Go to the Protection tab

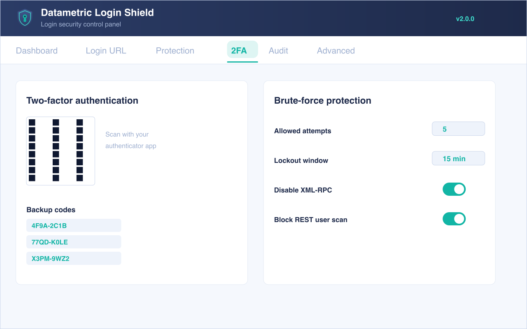pyautogui.click(x=175, y=51)
